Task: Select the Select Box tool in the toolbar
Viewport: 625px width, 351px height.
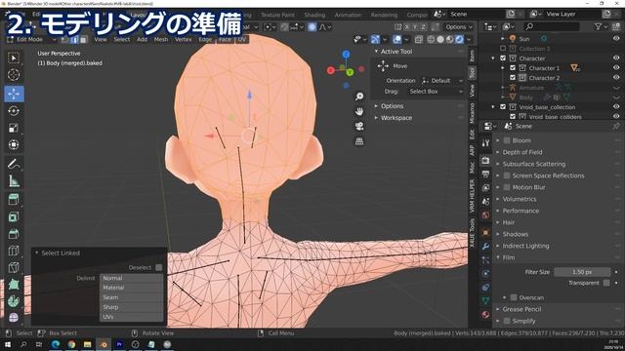Action: (14, 58)
